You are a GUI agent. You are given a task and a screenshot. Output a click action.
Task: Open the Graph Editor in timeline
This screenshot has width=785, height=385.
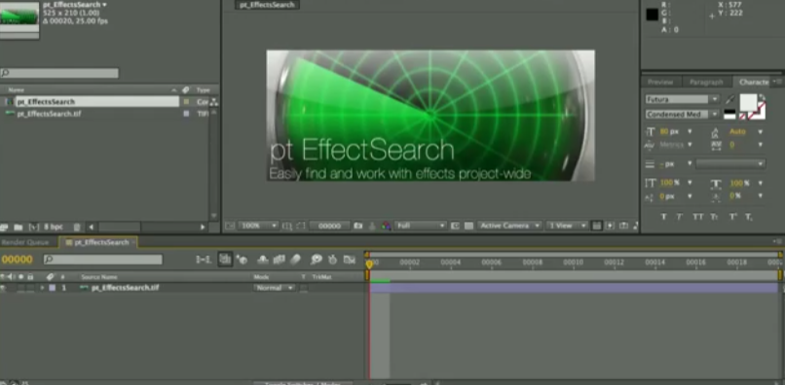[350, 260]
